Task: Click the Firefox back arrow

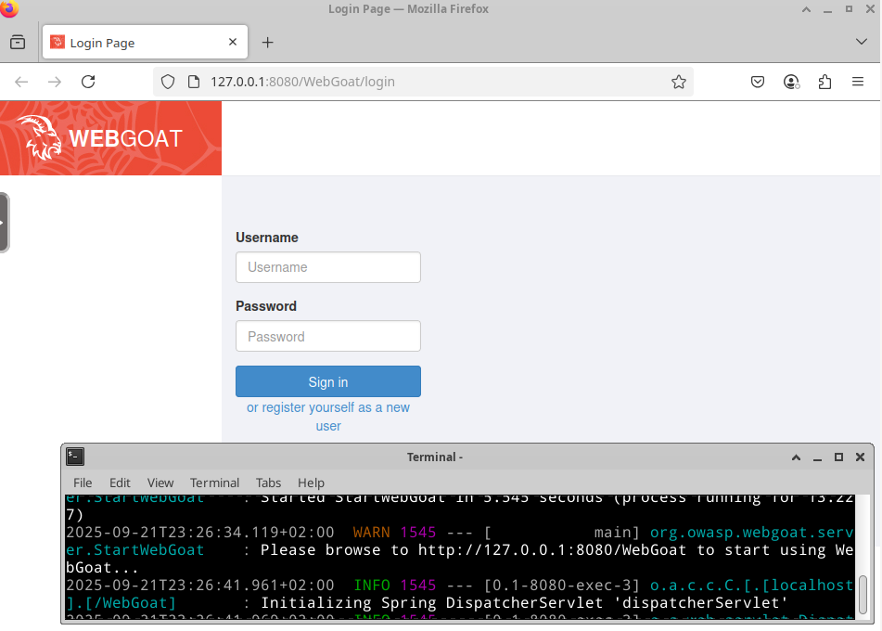Action: [21, 82]
